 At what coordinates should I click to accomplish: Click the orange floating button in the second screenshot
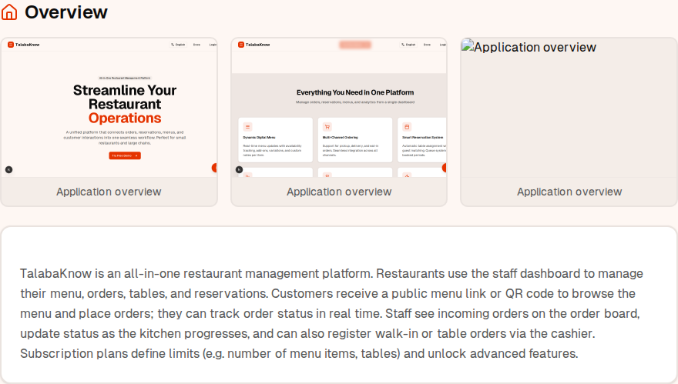tap(444, 168)
